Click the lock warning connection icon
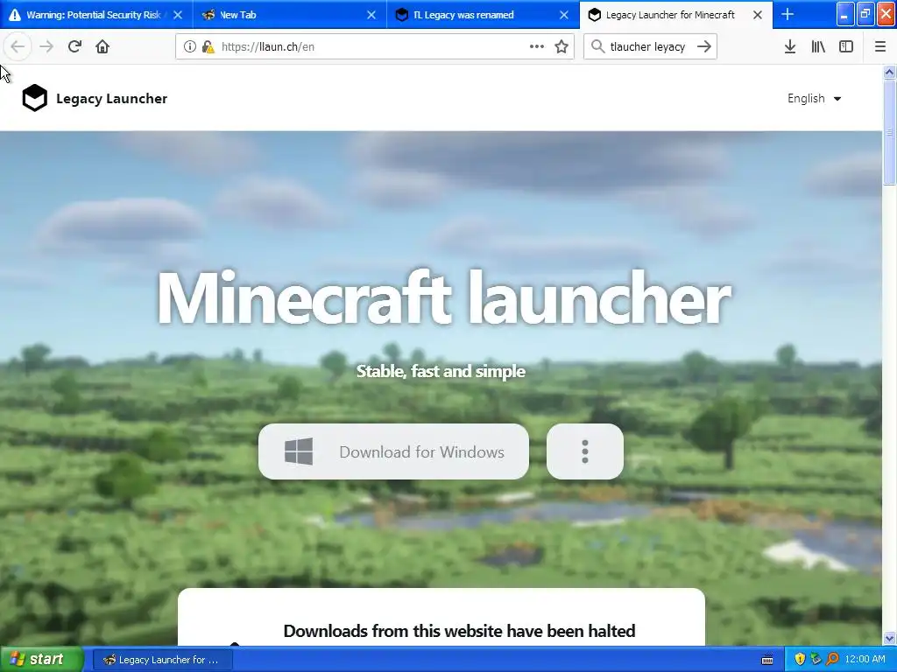 [x=208, y=47]
